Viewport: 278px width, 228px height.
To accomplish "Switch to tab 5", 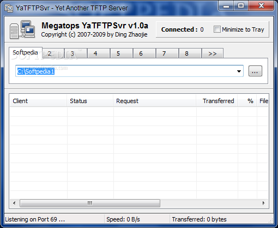I will [x=121, y=53].
